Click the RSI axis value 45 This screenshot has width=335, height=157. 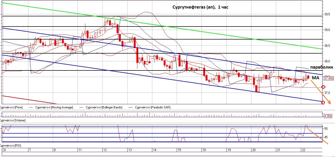[x=326, y=137]
